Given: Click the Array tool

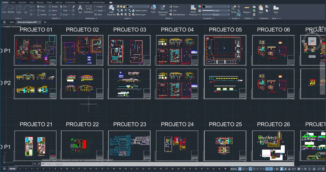Looking at the screenshot, I should pyautogui.click(x=64, y=15).
